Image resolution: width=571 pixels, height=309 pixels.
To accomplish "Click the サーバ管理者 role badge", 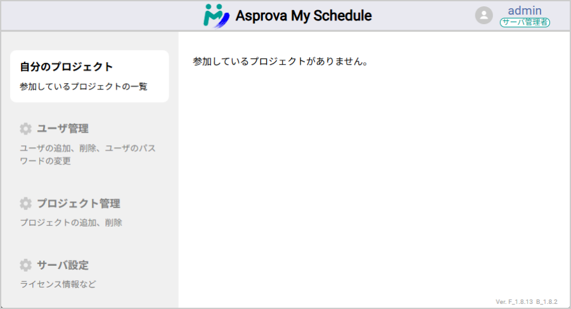I will 525,22.
